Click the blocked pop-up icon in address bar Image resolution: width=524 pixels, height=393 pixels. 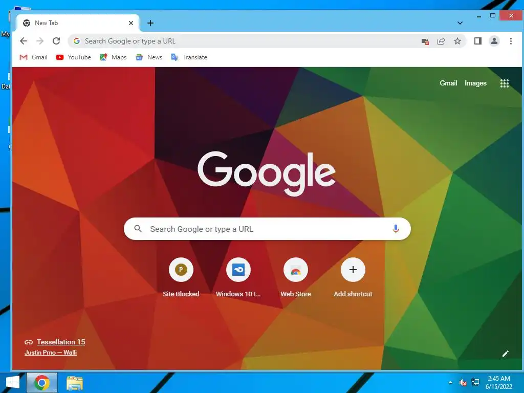point(425,41)
